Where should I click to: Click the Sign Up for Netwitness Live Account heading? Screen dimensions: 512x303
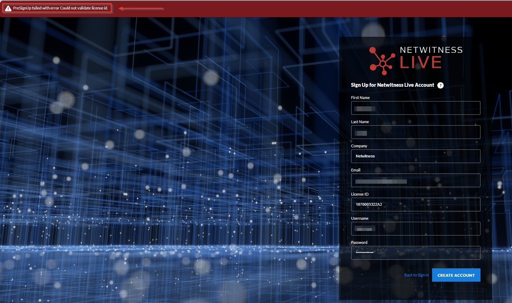click(x=392, y=85)
